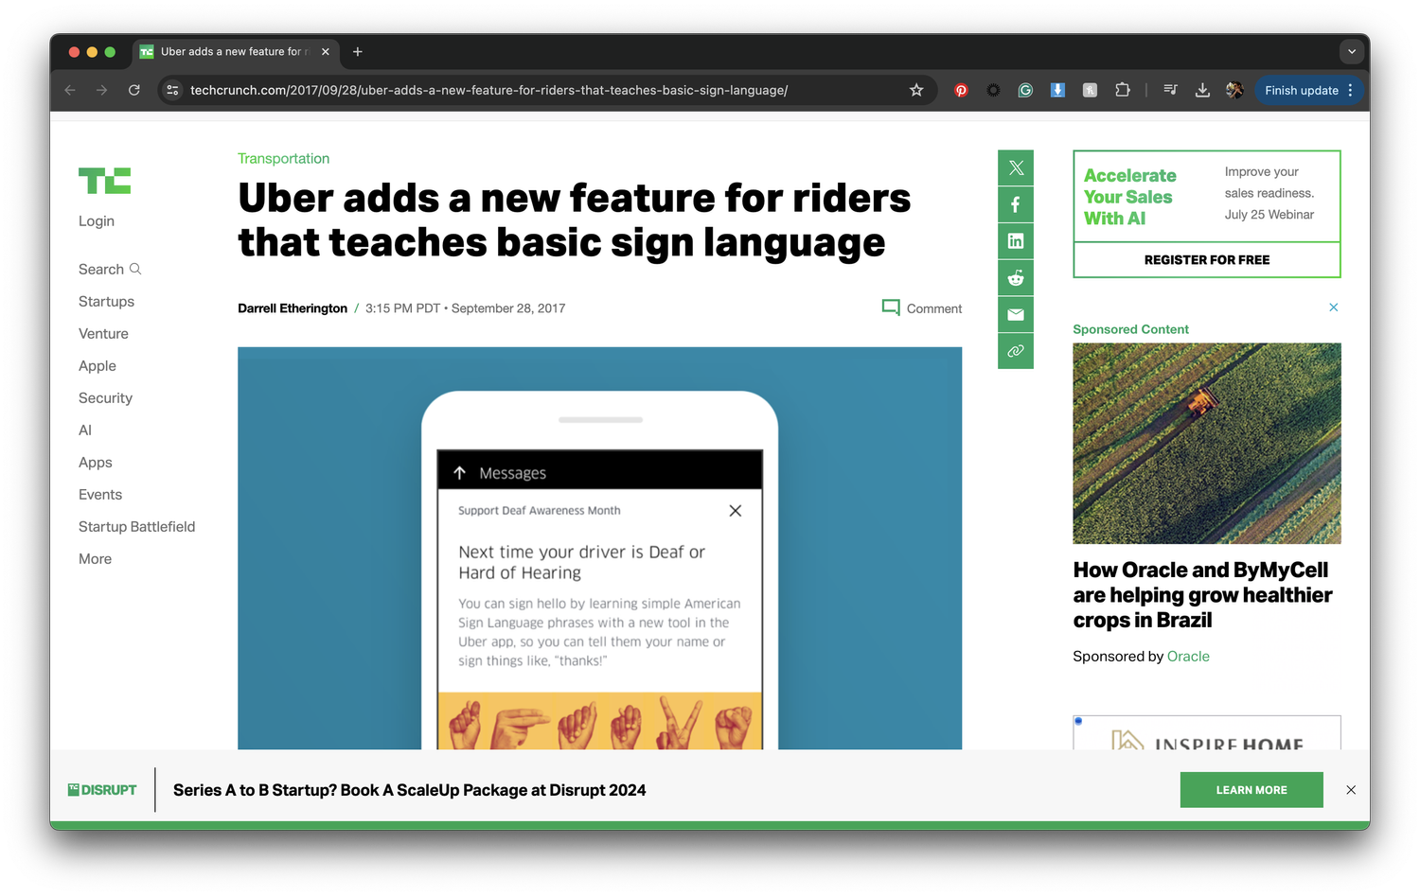The image size is (1420, 896).
Task: Open the Transportation category link
Action: tap(283, 158)
